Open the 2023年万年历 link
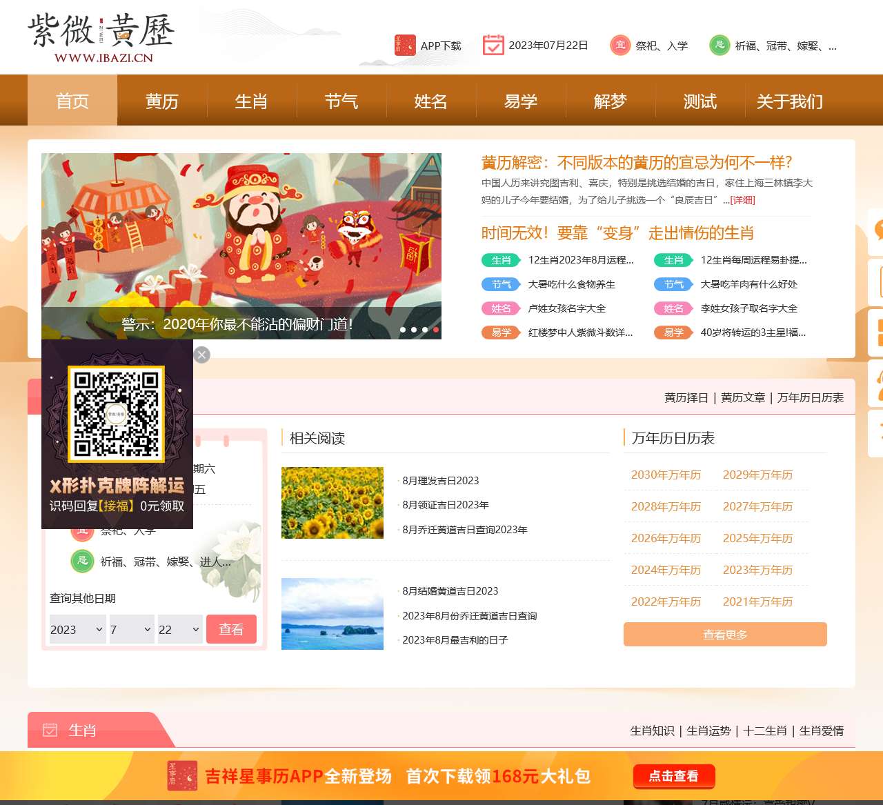 pos(757,570)
